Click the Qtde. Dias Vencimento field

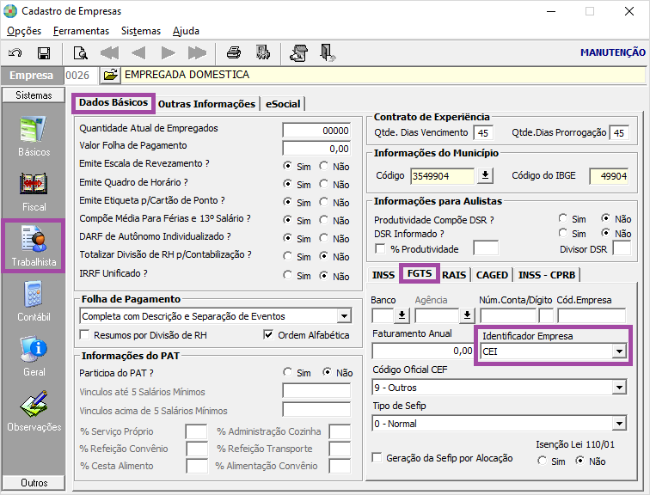click(483, 133)
